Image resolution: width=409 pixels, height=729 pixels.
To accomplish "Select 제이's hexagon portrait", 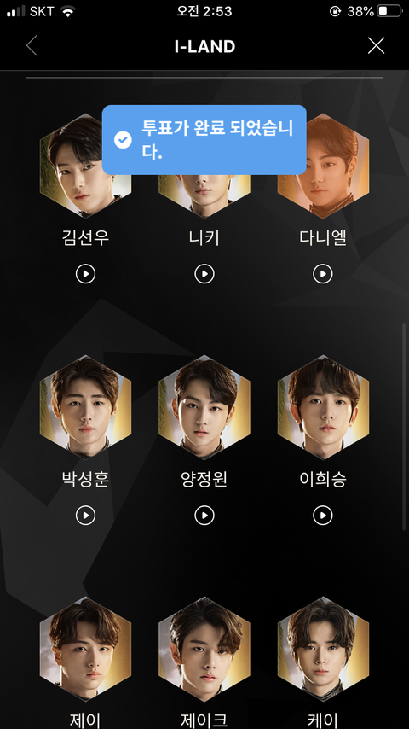I will click(85, 649).
